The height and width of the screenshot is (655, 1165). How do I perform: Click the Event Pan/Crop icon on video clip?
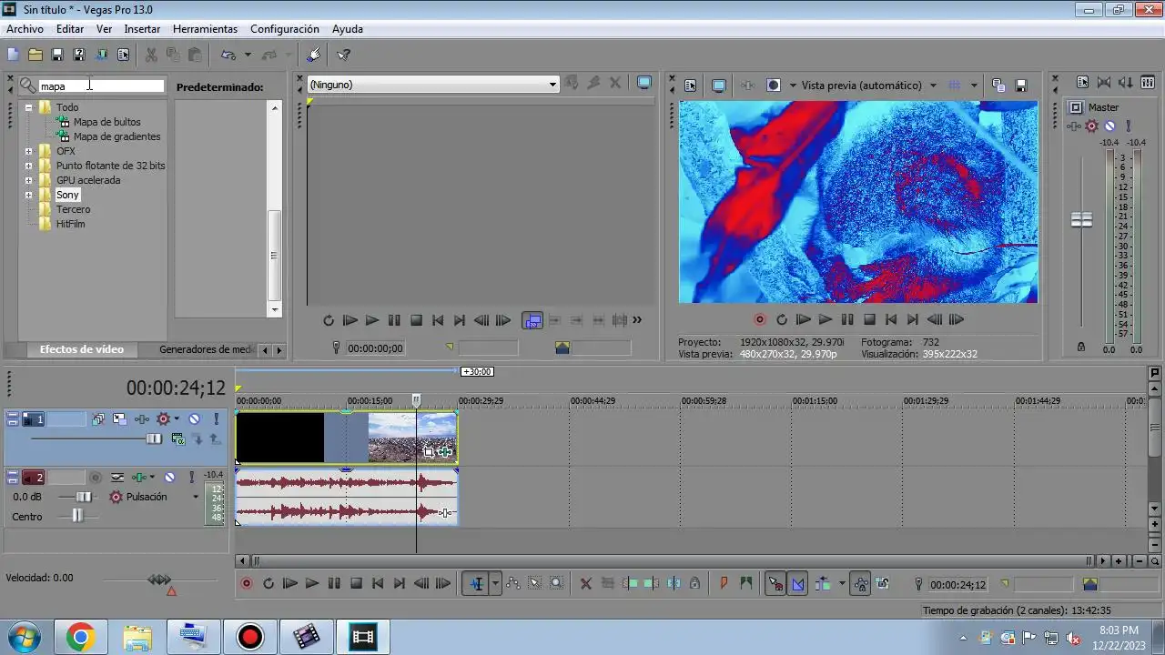click(429, 451)
